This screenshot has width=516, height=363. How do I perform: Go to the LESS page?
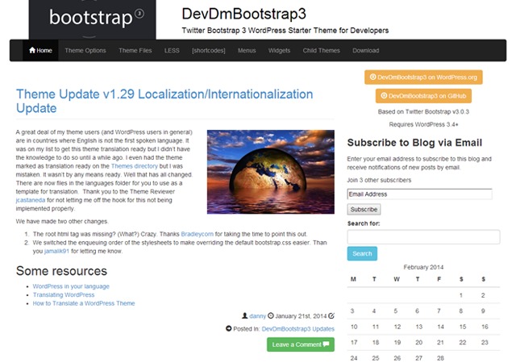click(x=172, y=50)
